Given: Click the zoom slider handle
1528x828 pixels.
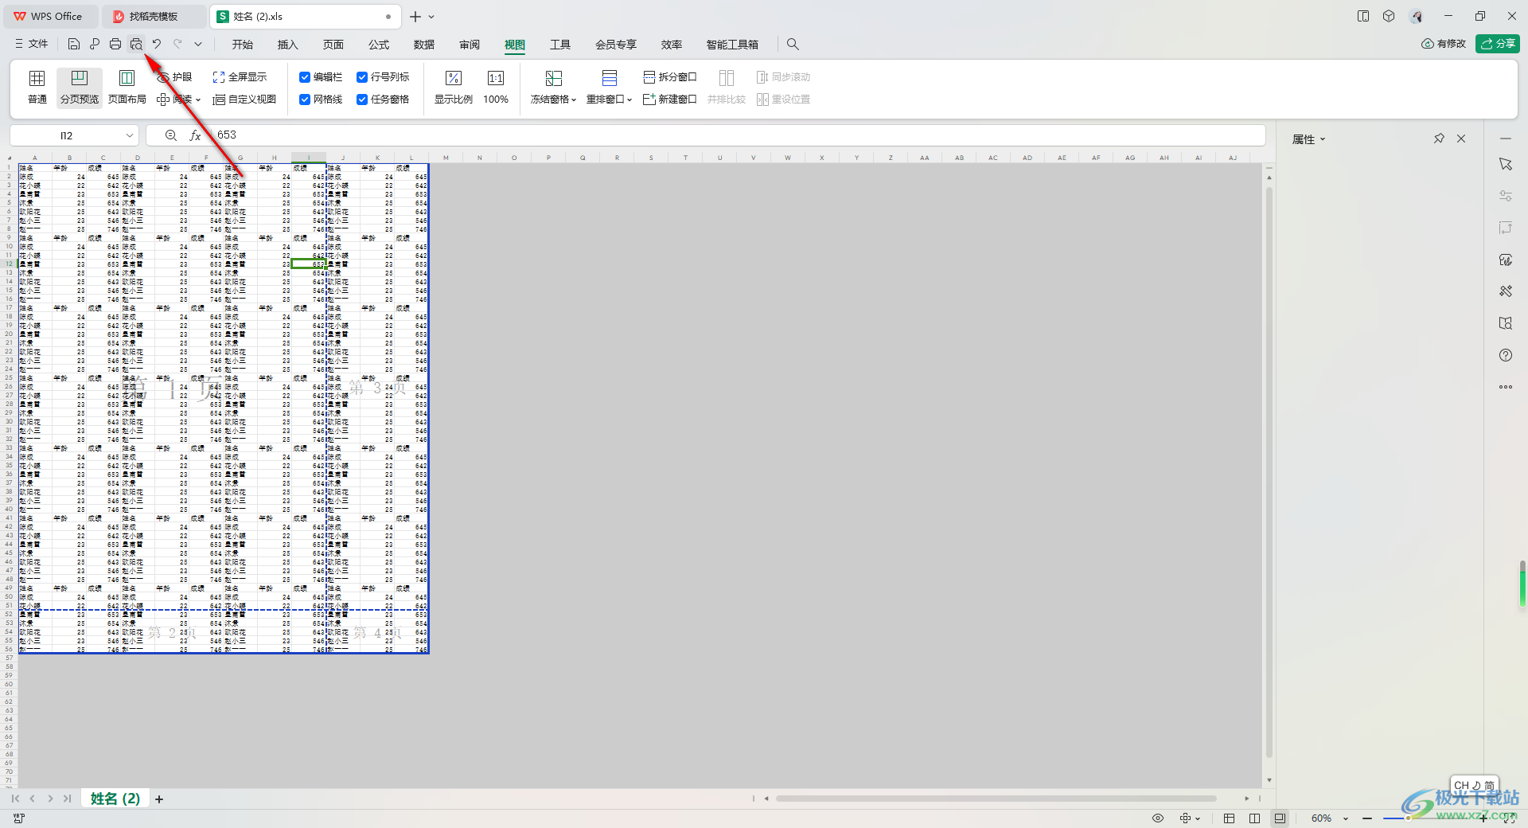Looking at the screenshot, I should coord(1407,818).
